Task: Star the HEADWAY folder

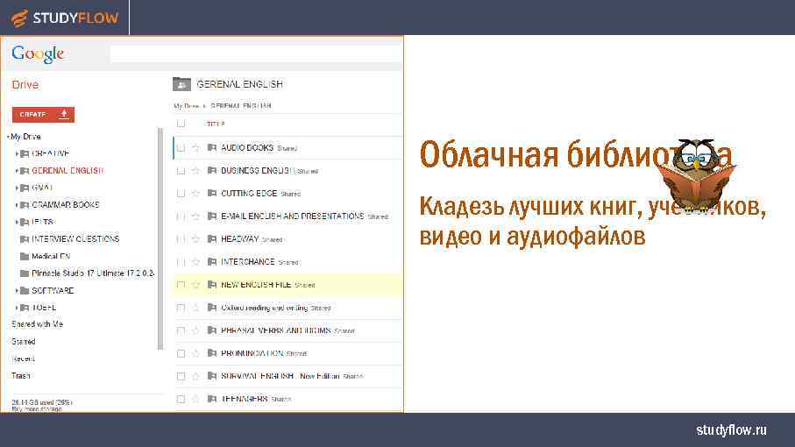Action: click(x=195, y=239)
